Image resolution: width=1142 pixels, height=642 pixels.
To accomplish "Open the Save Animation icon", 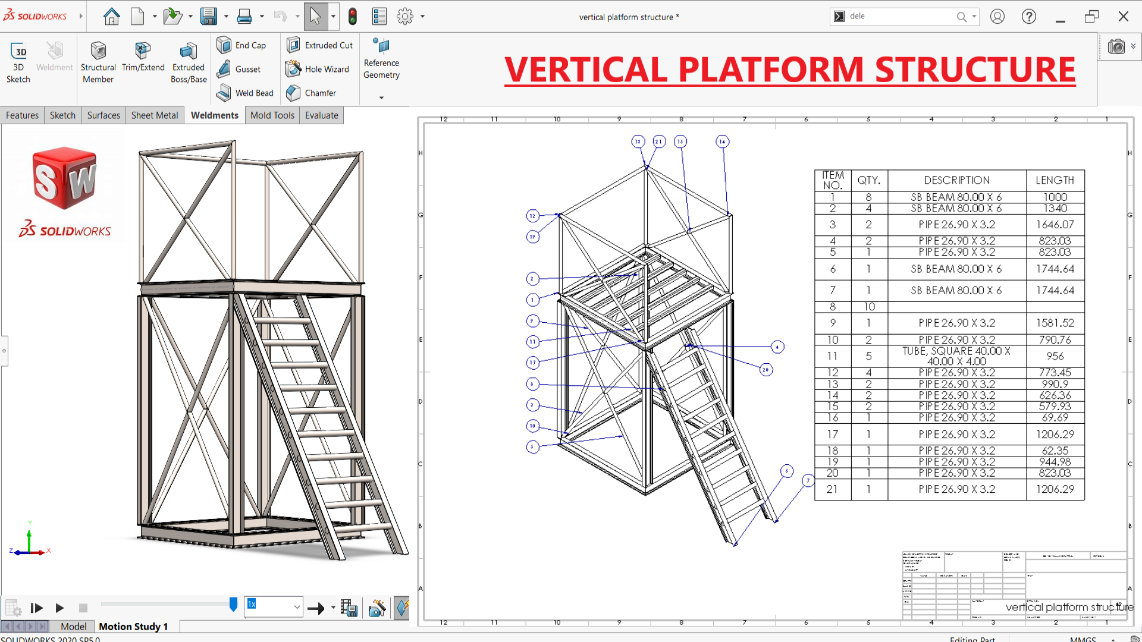I will point(349,608).
